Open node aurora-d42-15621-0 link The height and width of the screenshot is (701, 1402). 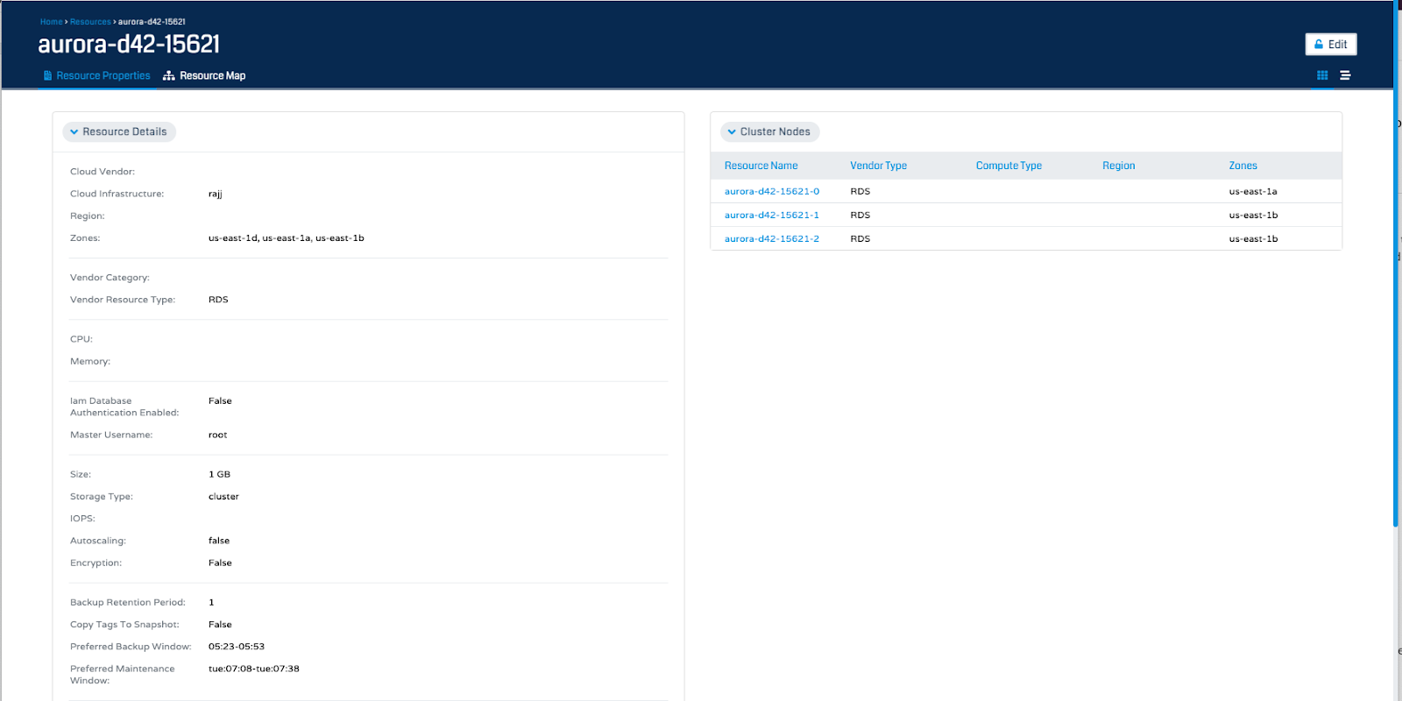772,191
